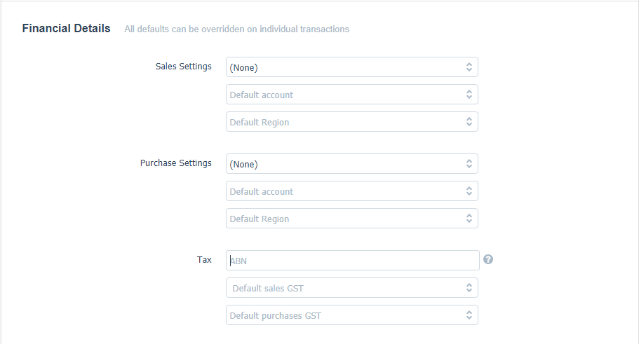The width and height of the screenshot is (639, 344).
Task: Open the Sales Settings (None) dropdown
Action: 351,67
